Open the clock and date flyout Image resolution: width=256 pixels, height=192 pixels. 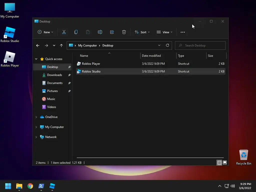click(245, 186)
